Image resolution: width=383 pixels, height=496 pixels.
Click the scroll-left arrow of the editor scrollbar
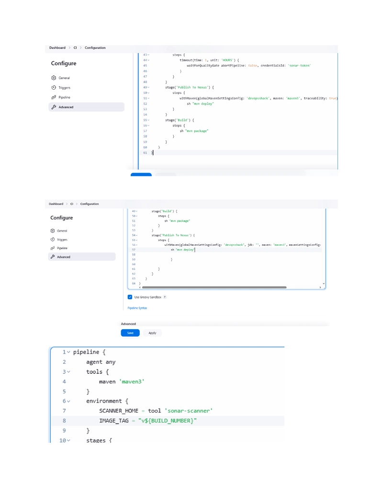140,288
